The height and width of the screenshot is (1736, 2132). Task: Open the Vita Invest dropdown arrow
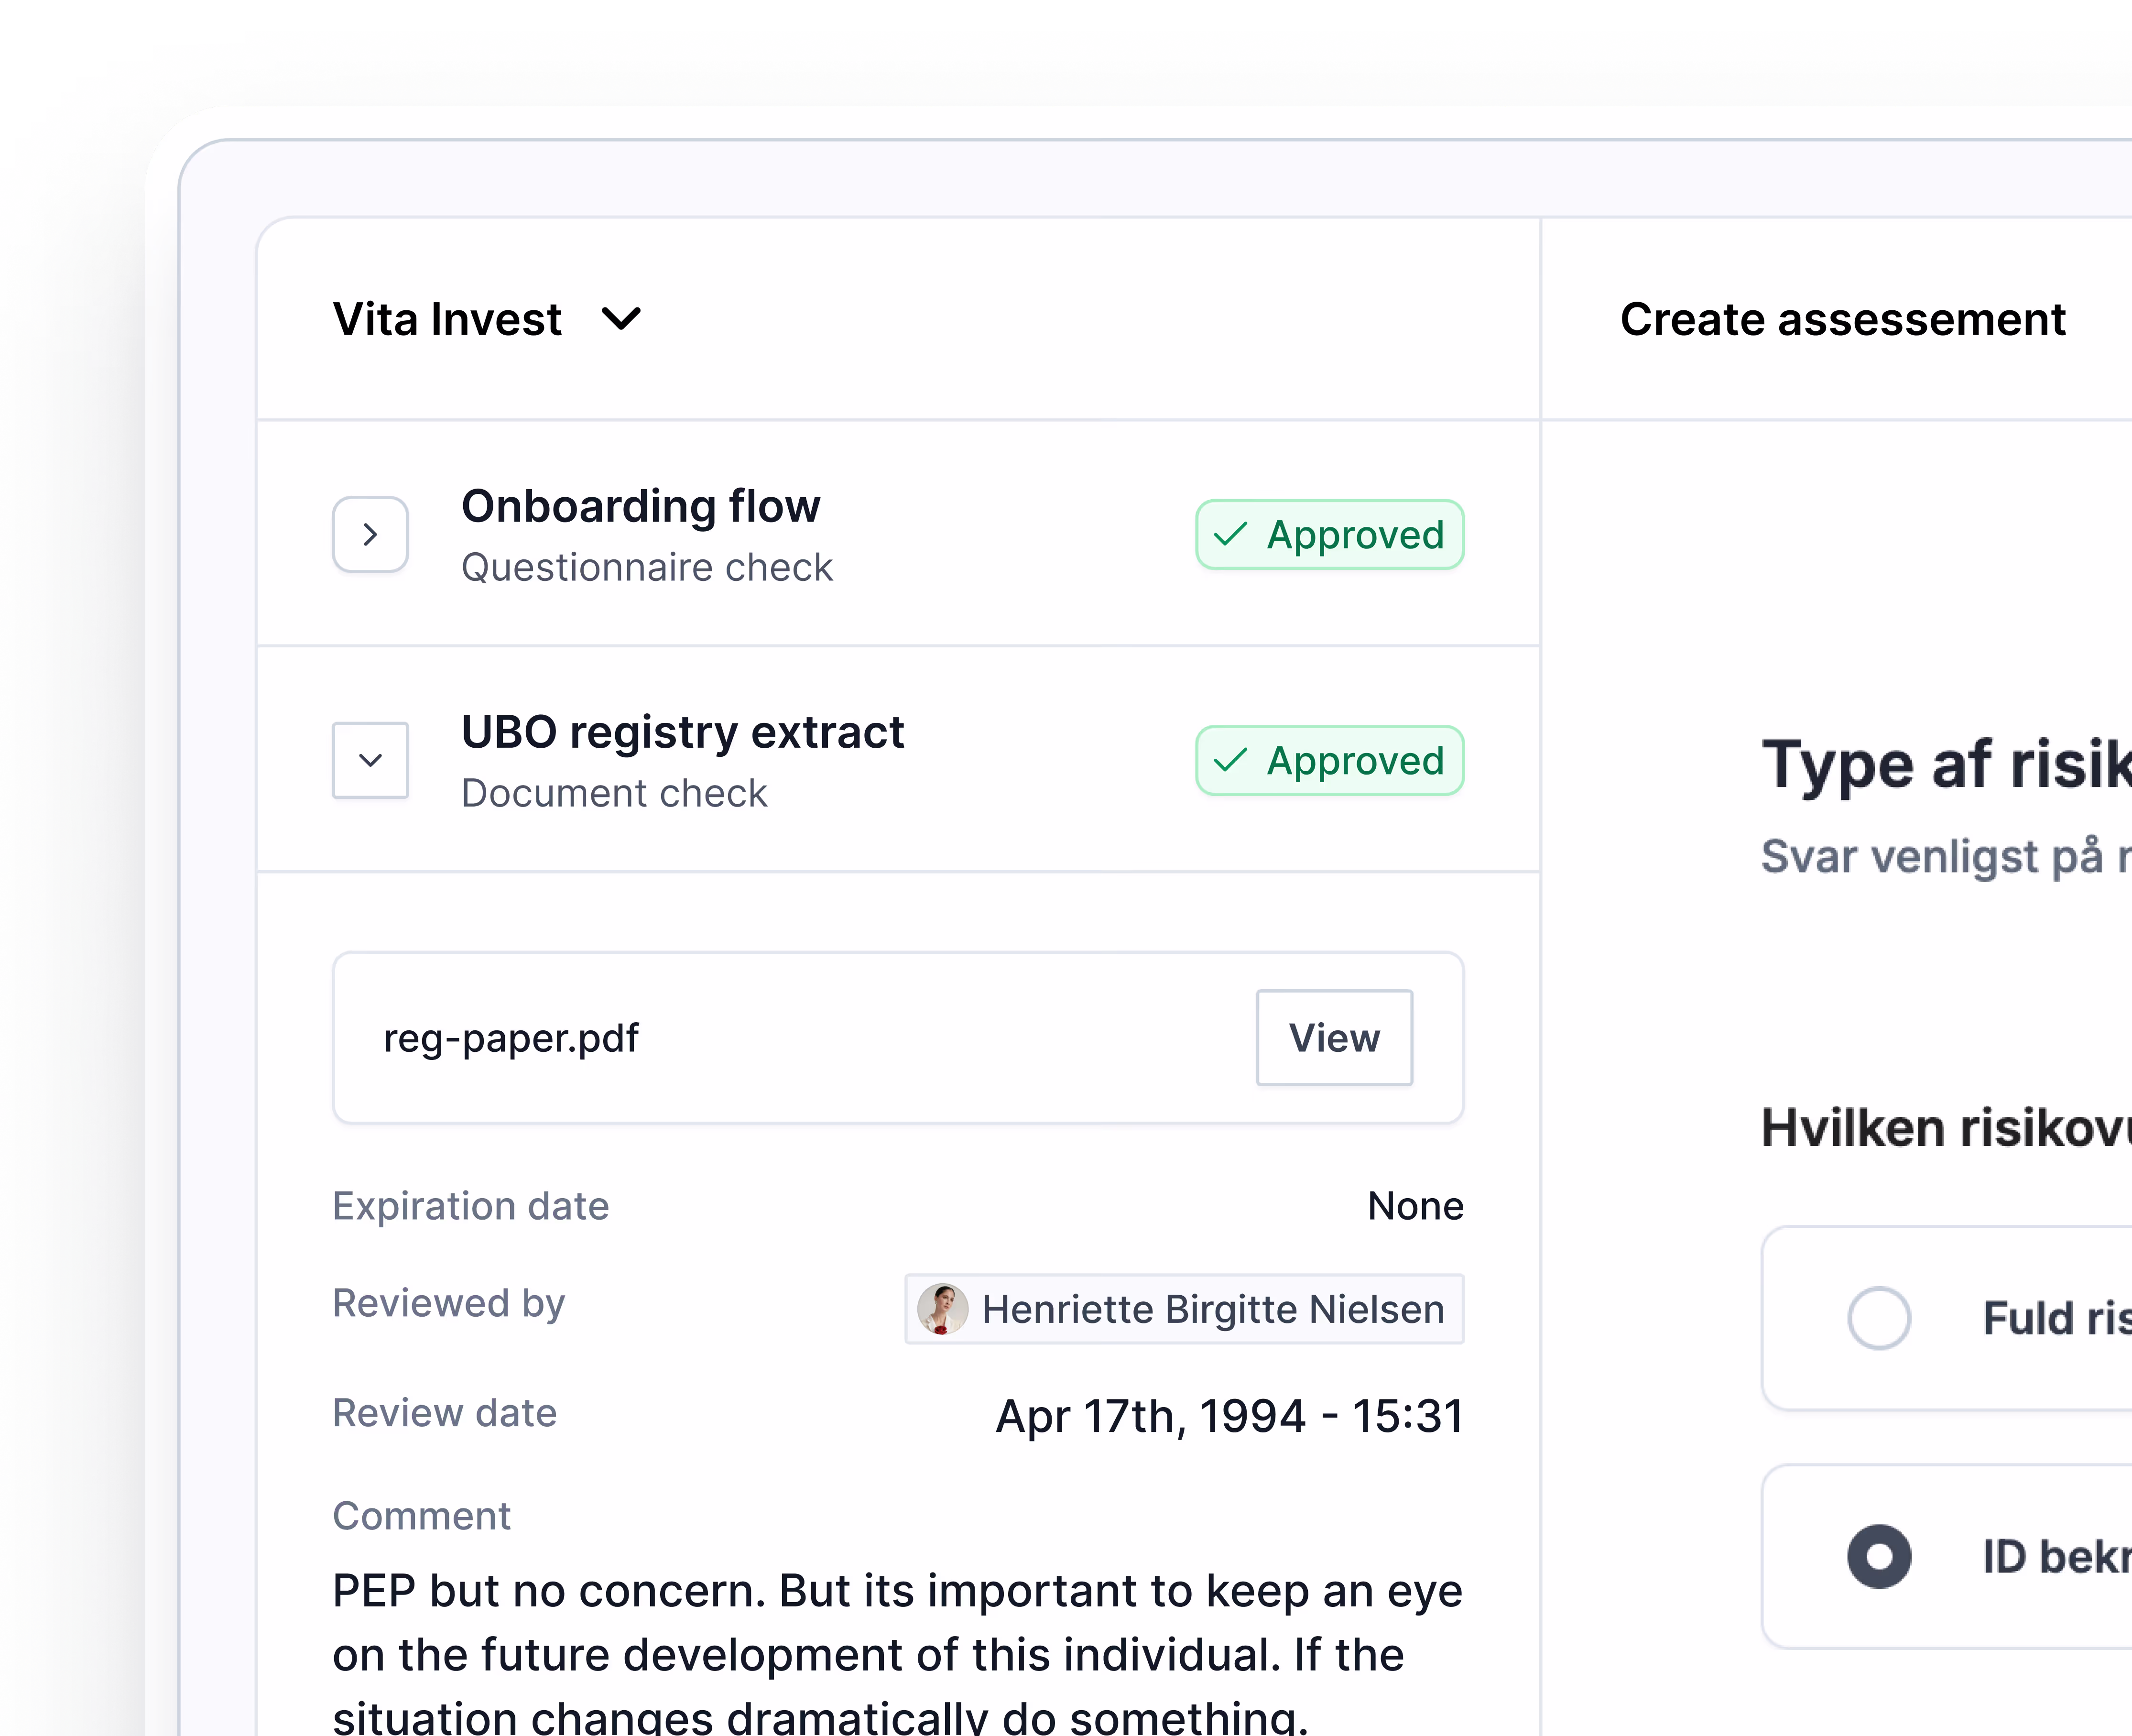(x=621, y=319)
